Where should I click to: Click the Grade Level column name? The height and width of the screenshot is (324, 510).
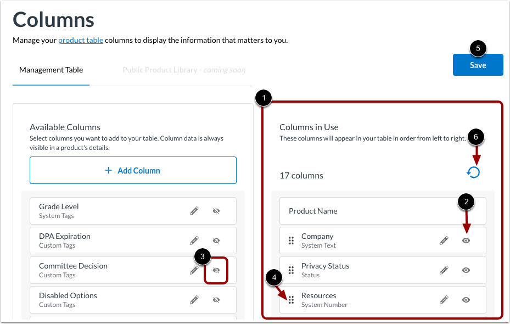click(59, 206)
